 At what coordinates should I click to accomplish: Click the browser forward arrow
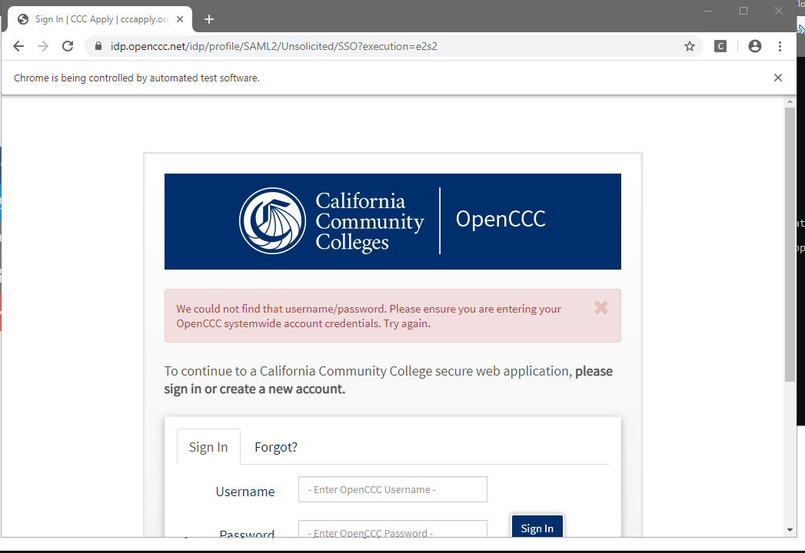tap(43, 46)
